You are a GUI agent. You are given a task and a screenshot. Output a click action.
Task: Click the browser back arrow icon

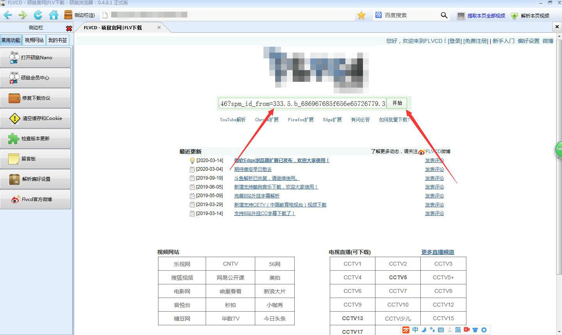pyautogui.click(x=8, y=15)
